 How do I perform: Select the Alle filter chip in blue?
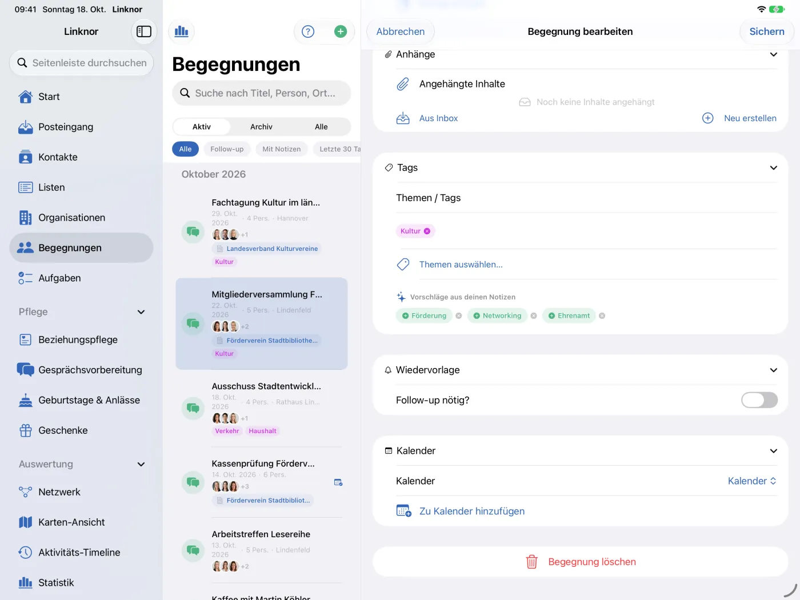185,149
